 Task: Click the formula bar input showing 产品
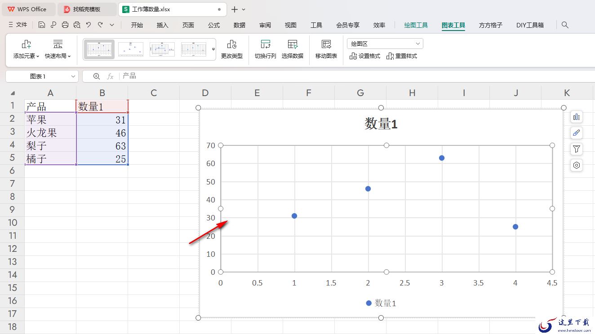357,76
